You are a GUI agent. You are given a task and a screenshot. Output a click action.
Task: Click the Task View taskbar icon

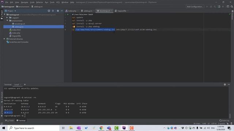pyautogui.click(x=63, y=128)
